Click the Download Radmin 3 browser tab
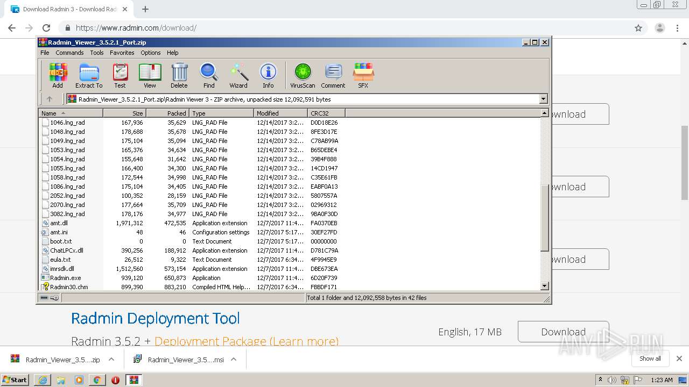 pyautogui.click(x=69, y=9)
